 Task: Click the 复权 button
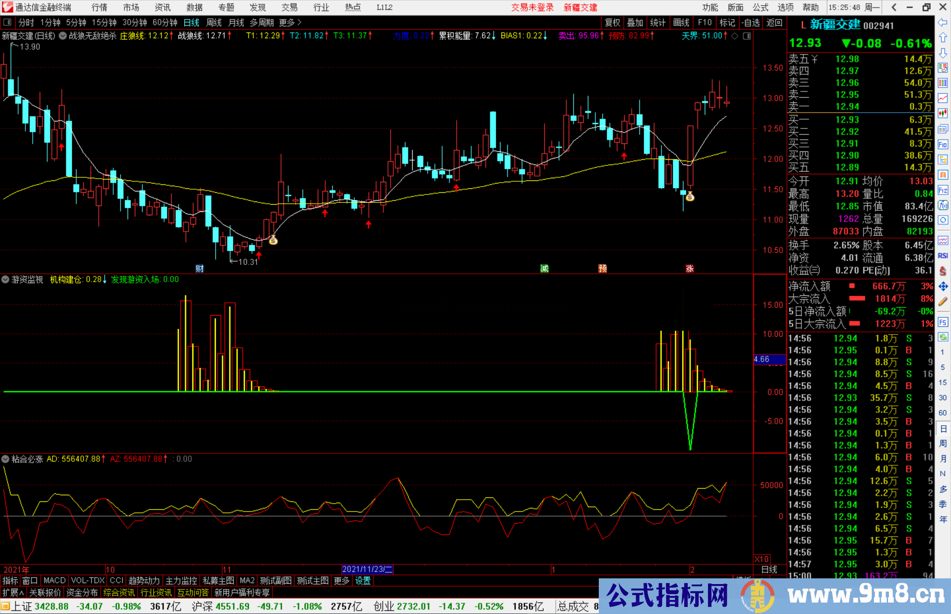point(612,22)
